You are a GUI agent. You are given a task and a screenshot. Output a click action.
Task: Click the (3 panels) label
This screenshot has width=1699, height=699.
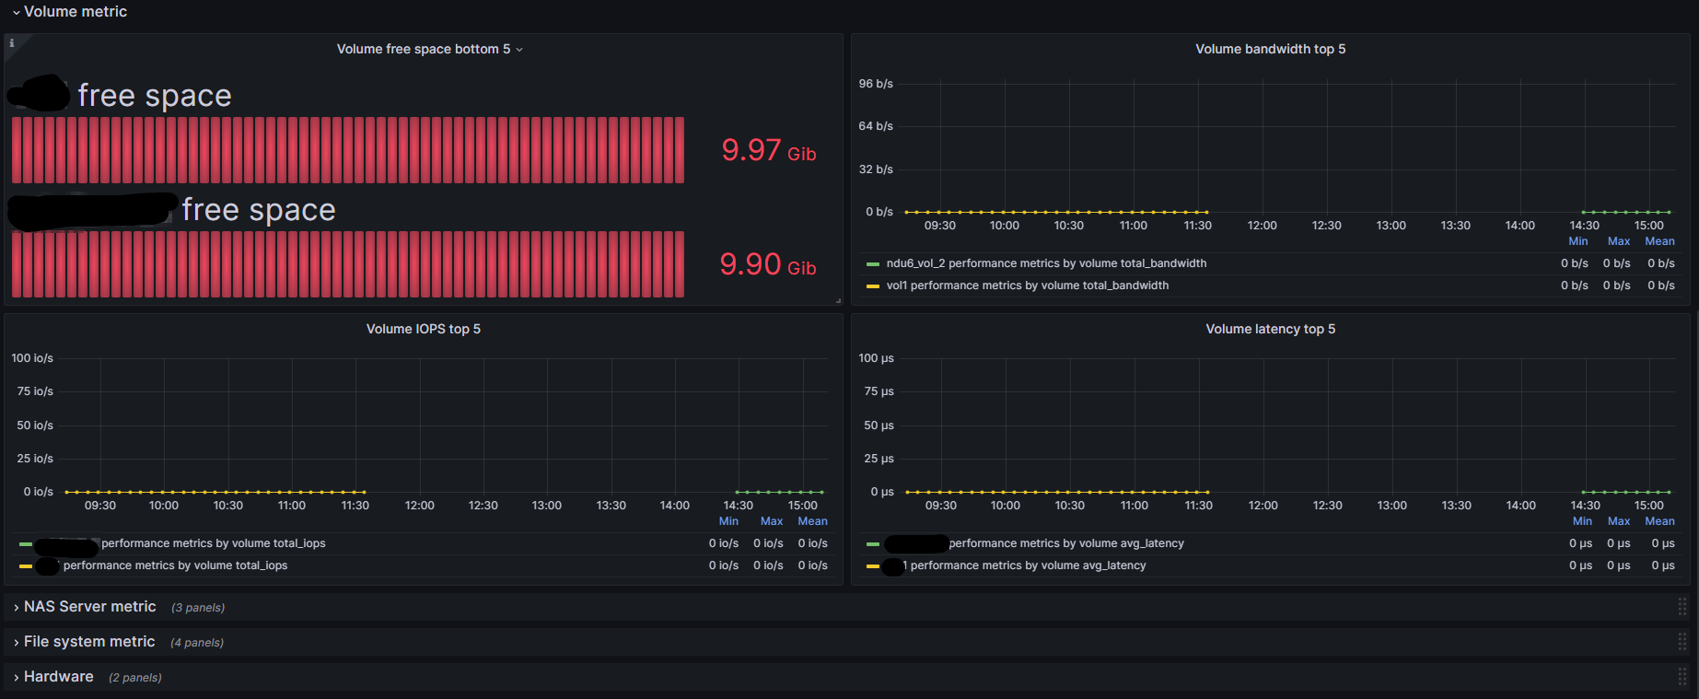tap(198, 608)
